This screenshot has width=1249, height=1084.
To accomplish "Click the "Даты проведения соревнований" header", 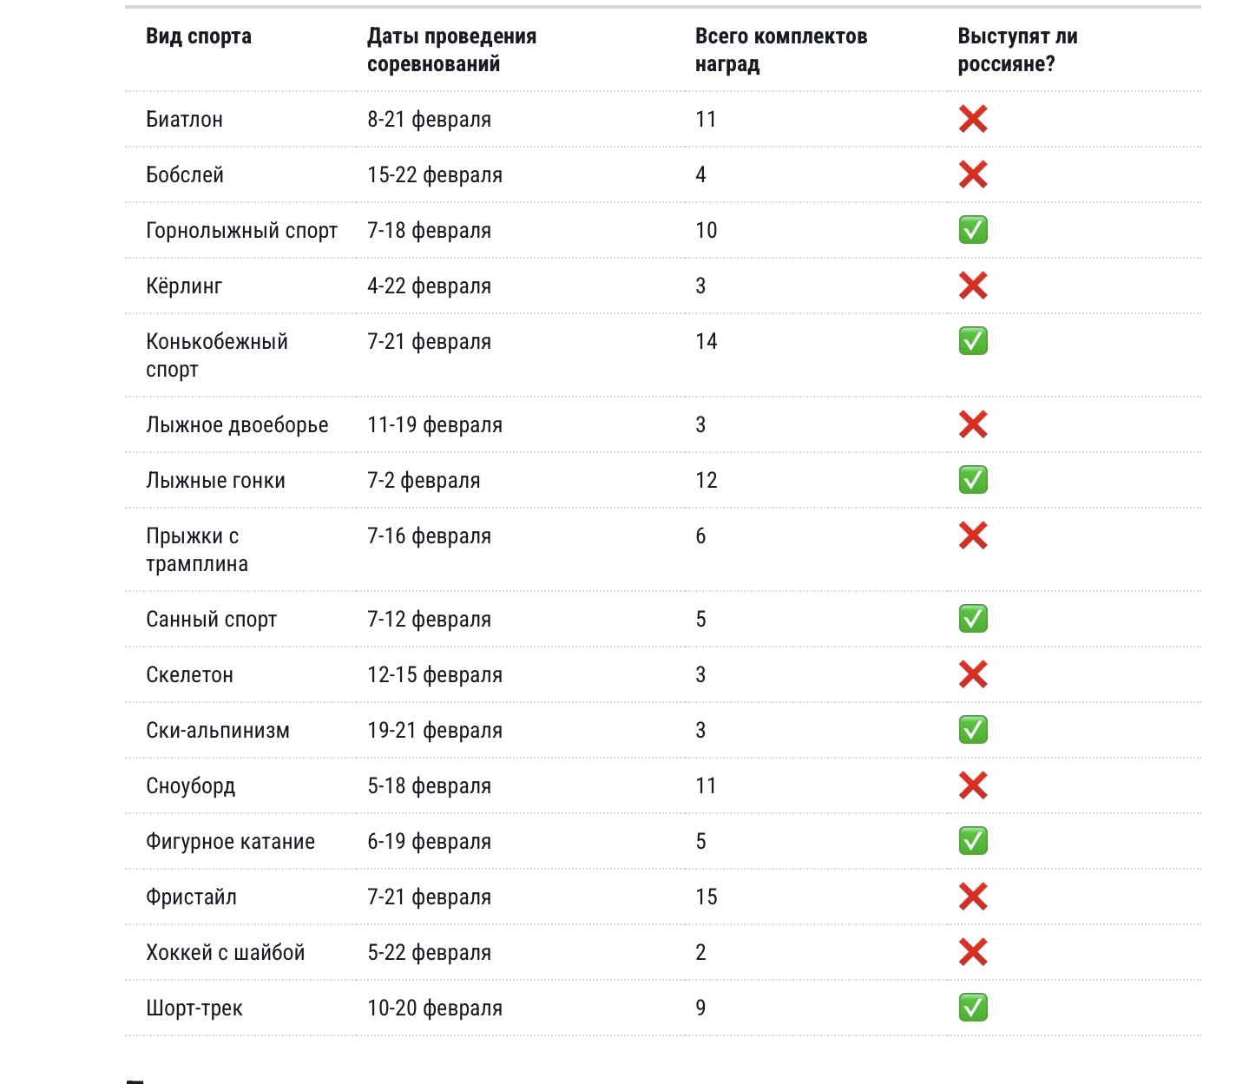I will 451,49.
